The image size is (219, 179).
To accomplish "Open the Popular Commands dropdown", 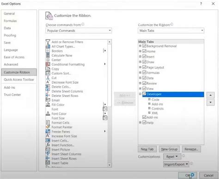I will point(79,31).
